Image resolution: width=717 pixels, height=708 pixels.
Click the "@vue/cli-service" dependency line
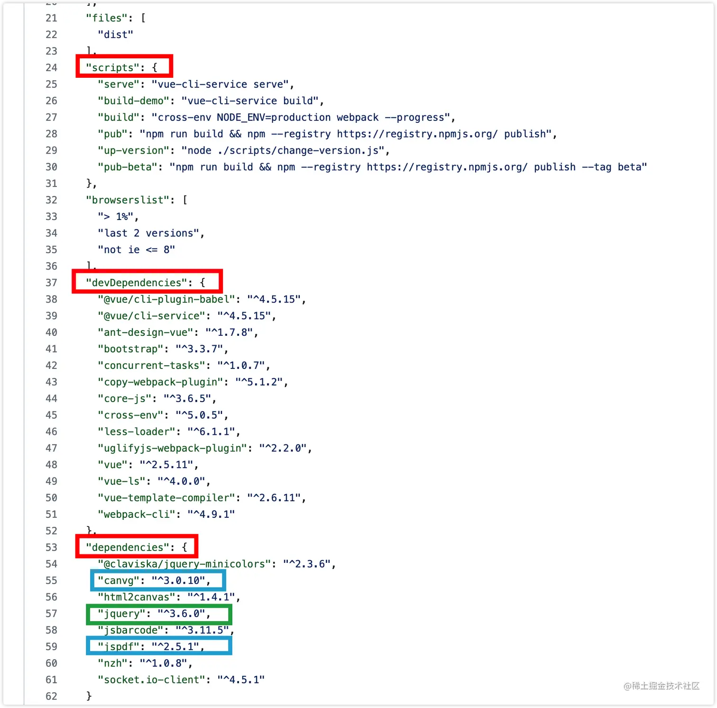pos(187,316)
